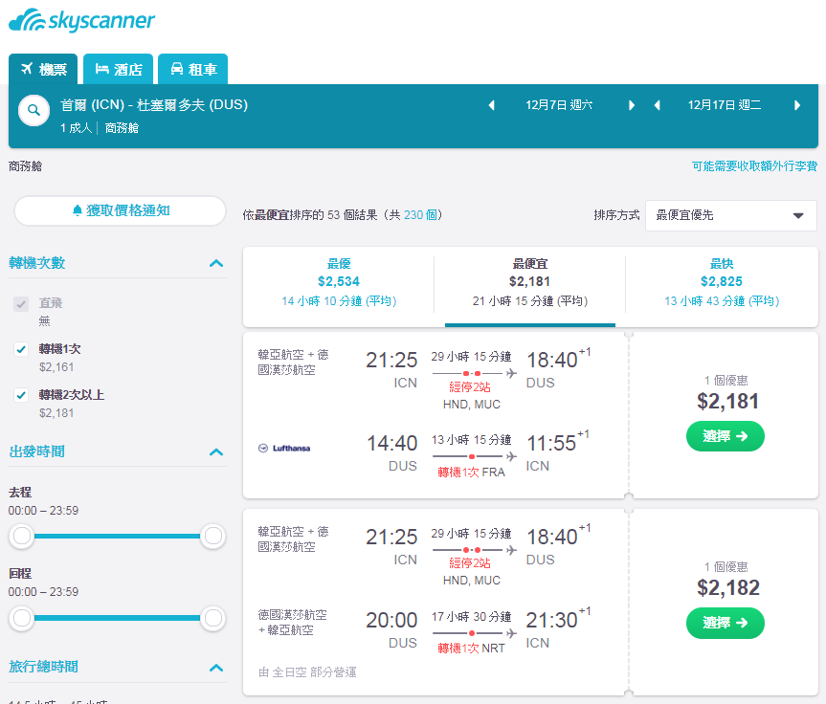Toggle the disabled 直飛 checkbox
The image size is (826, 704).
pyautogui.click(x=21, y=304)
